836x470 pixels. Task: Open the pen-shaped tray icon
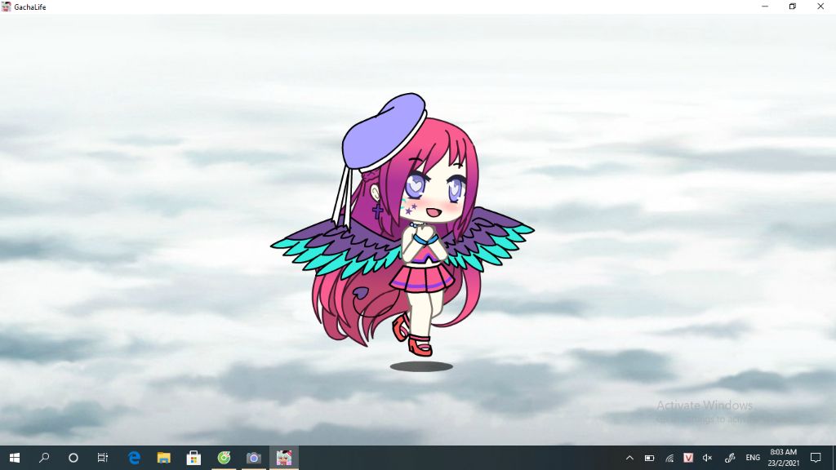coord(730,458)
